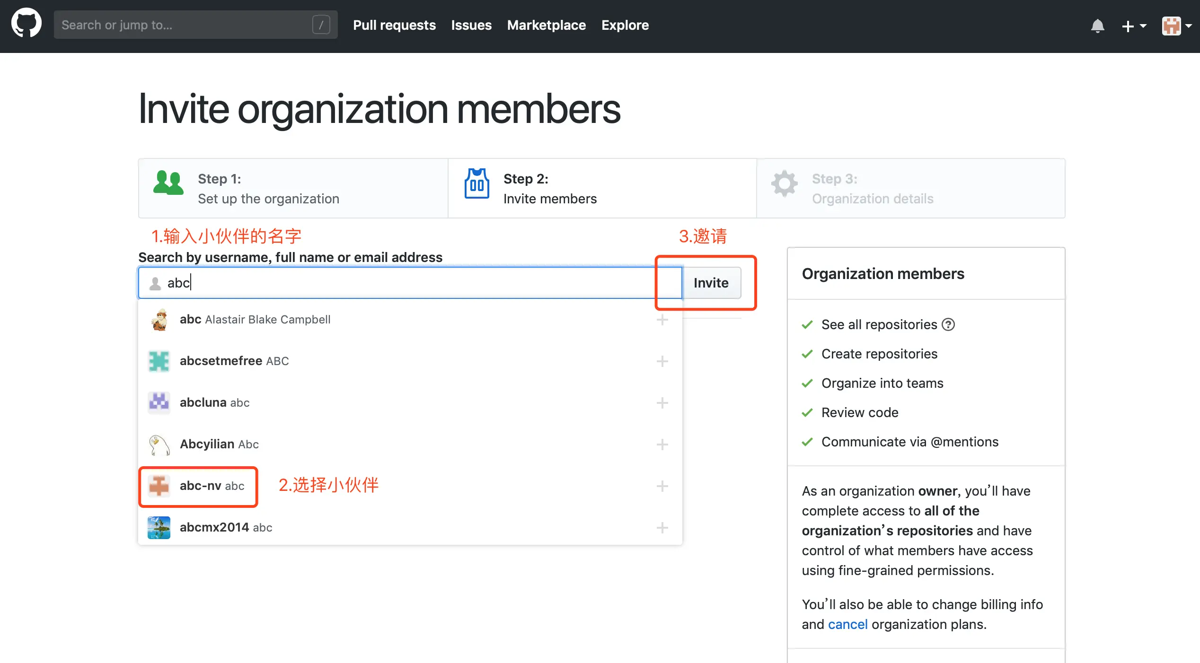Click plus icon for Abcyilian

662,445
